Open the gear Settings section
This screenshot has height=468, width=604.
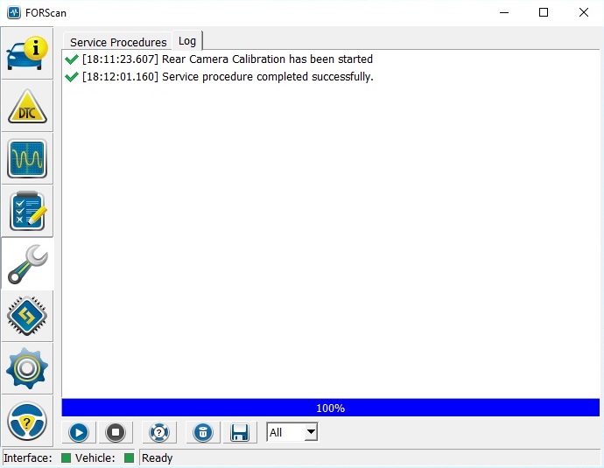coord(27,368)
